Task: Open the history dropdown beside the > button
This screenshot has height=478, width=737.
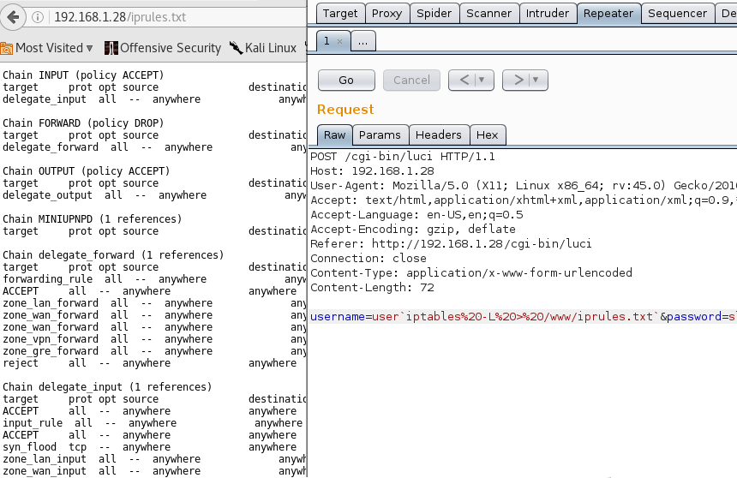Action: point(537,80)
